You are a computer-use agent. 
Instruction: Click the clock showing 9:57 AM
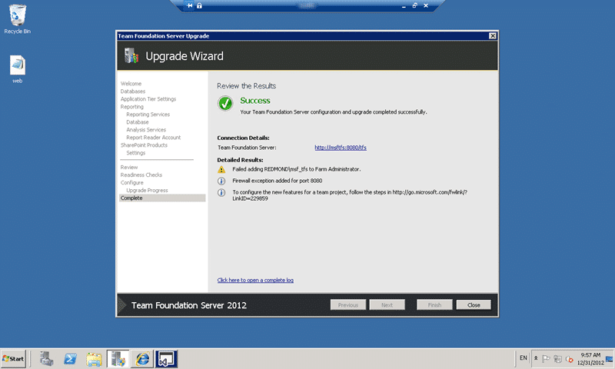tap(590, 358)
